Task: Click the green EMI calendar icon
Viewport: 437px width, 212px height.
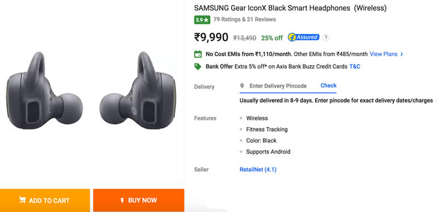Action: click(x=198, y=54)
